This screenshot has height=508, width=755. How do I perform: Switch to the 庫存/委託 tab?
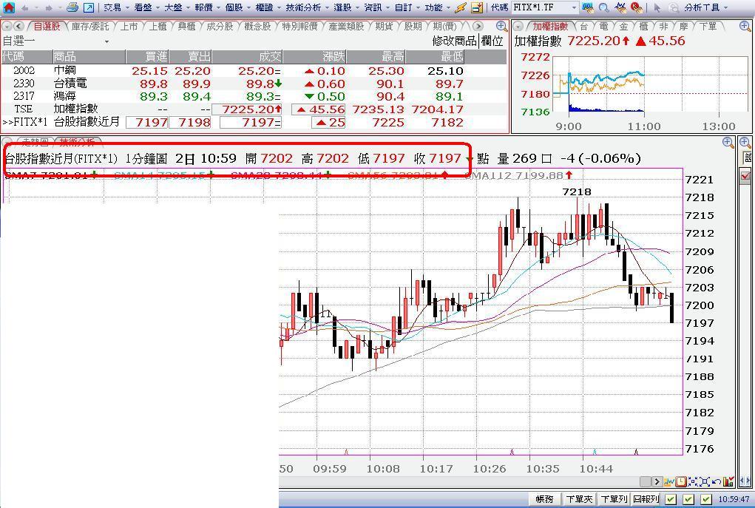pyautogui.click(x=90, y=27)
